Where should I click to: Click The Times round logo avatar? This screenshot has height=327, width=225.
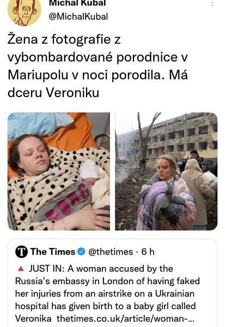21,252
